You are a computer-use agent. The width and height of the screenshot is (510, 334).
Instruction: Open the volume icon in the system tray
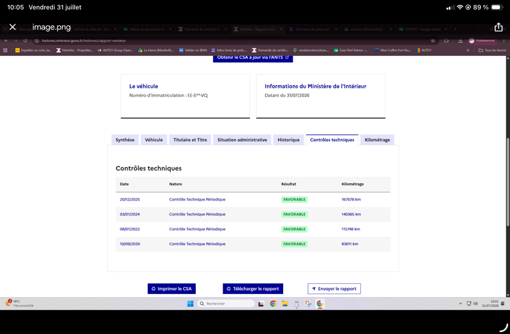[x=476, y=303]
